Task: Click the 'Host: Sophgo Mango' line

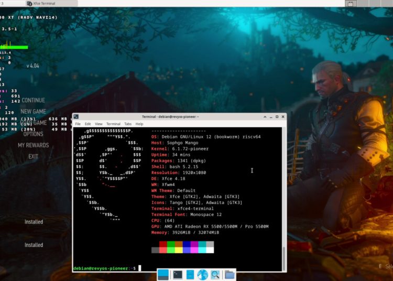Action: 174,143
